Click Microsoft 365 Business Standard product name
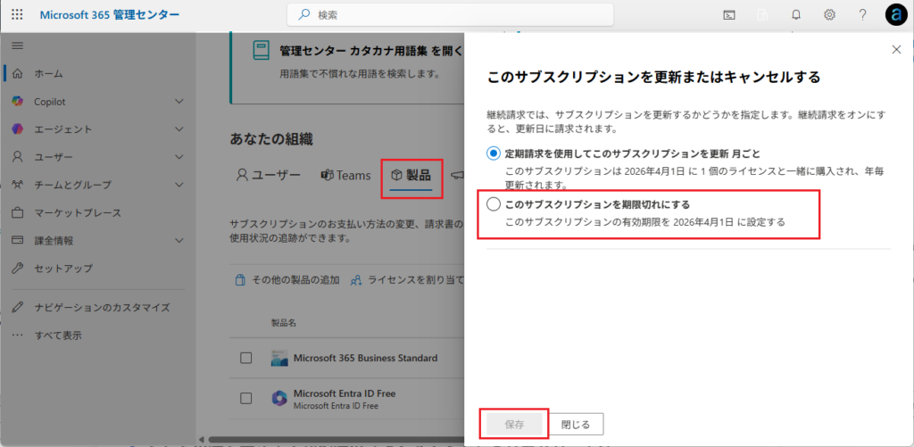Viewport: 914px width, 447px height. (x=365, y=358)
